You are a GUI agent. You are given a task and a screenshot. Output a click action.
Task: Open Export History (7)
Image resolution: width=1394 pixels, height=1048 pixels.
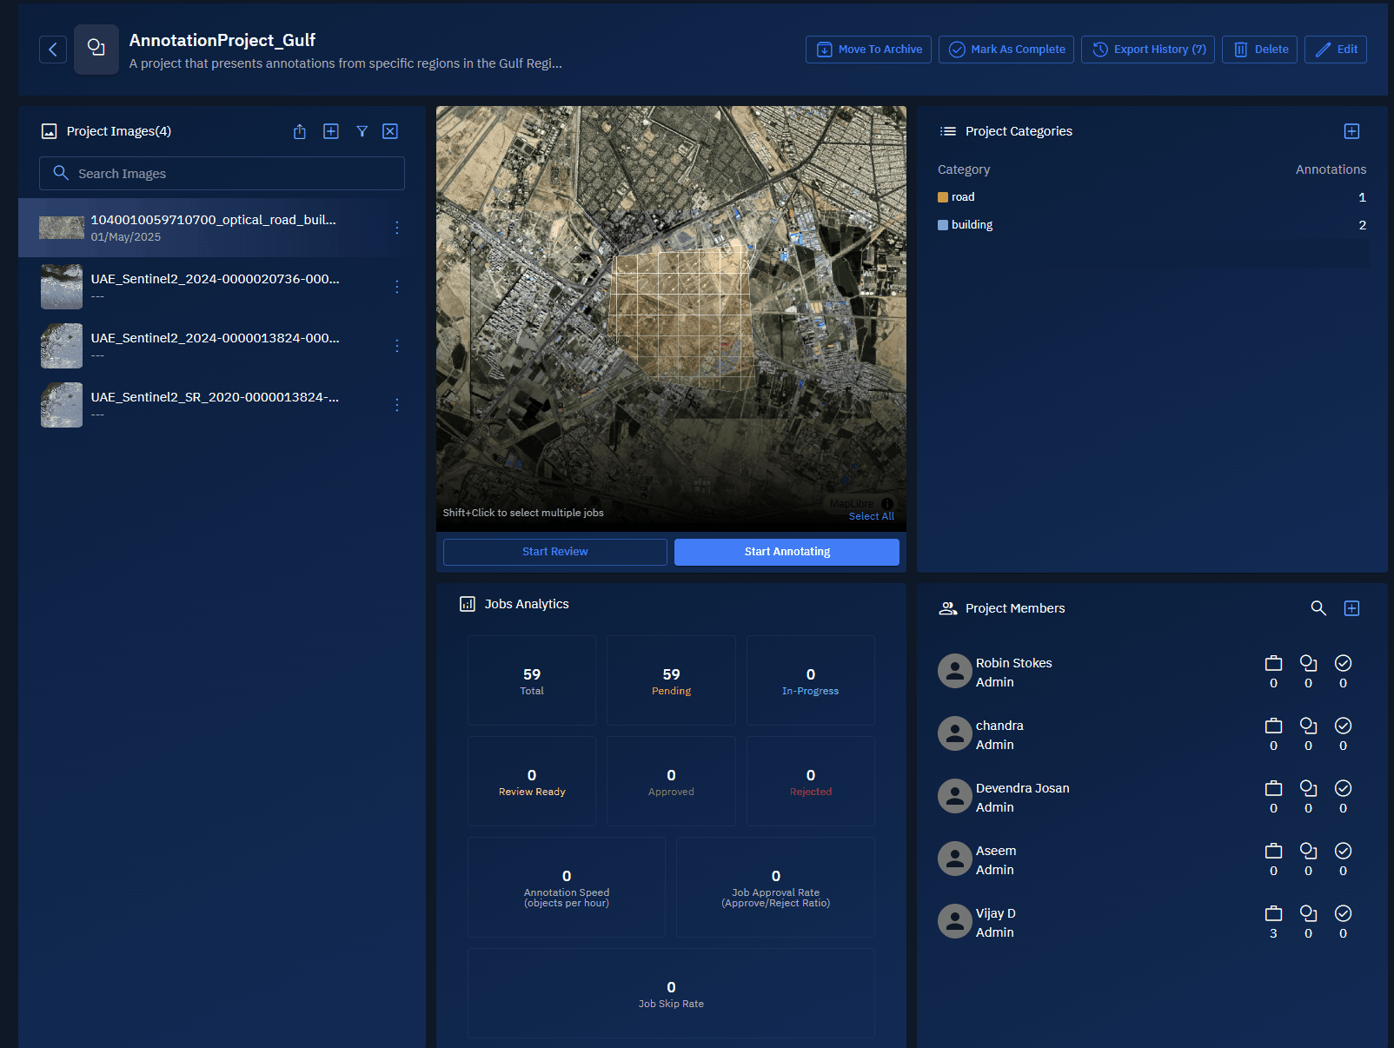tap(1147, 50)
